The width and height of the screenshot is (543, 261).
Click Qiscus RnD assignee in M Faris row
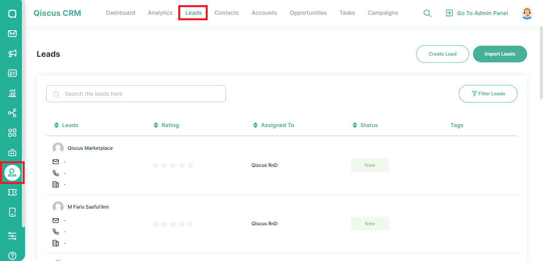(265, 224)
